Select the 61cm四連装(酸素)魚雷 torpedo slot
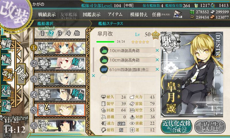Viewport: 230px width, 138px height. click(x=128, y=69)
